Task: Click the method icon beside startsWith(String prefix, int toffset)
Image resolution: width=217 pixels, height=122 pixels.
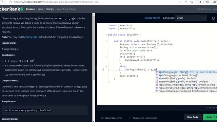Action: [157, 82]
